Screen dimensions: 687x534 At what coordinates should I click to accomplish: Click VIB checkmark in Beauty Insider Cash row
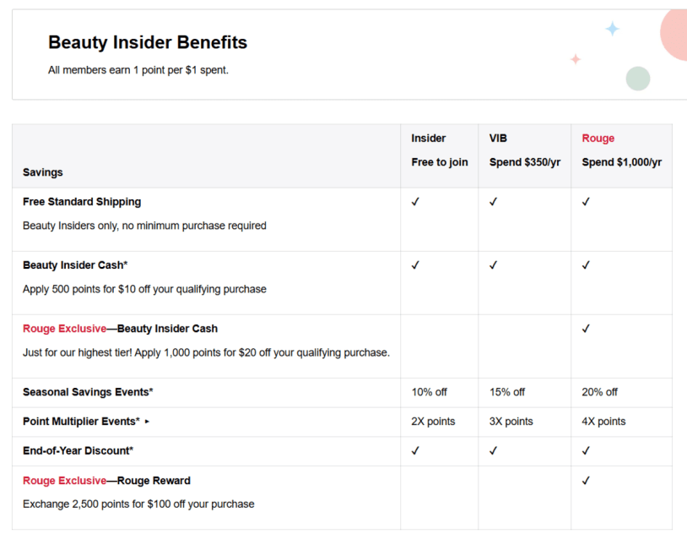click(x=493, y=265)
